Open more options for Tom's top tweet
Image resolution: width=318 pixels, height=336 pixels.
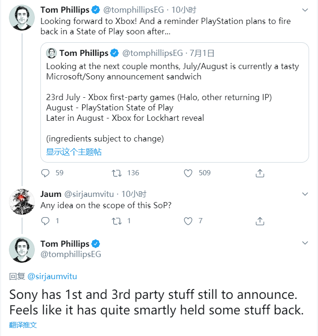tap(305, 10)
